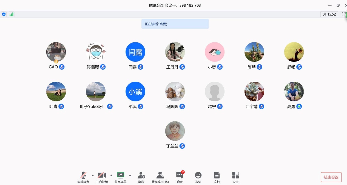Click the End Meeting (结束会议) button

click(331, 177)
